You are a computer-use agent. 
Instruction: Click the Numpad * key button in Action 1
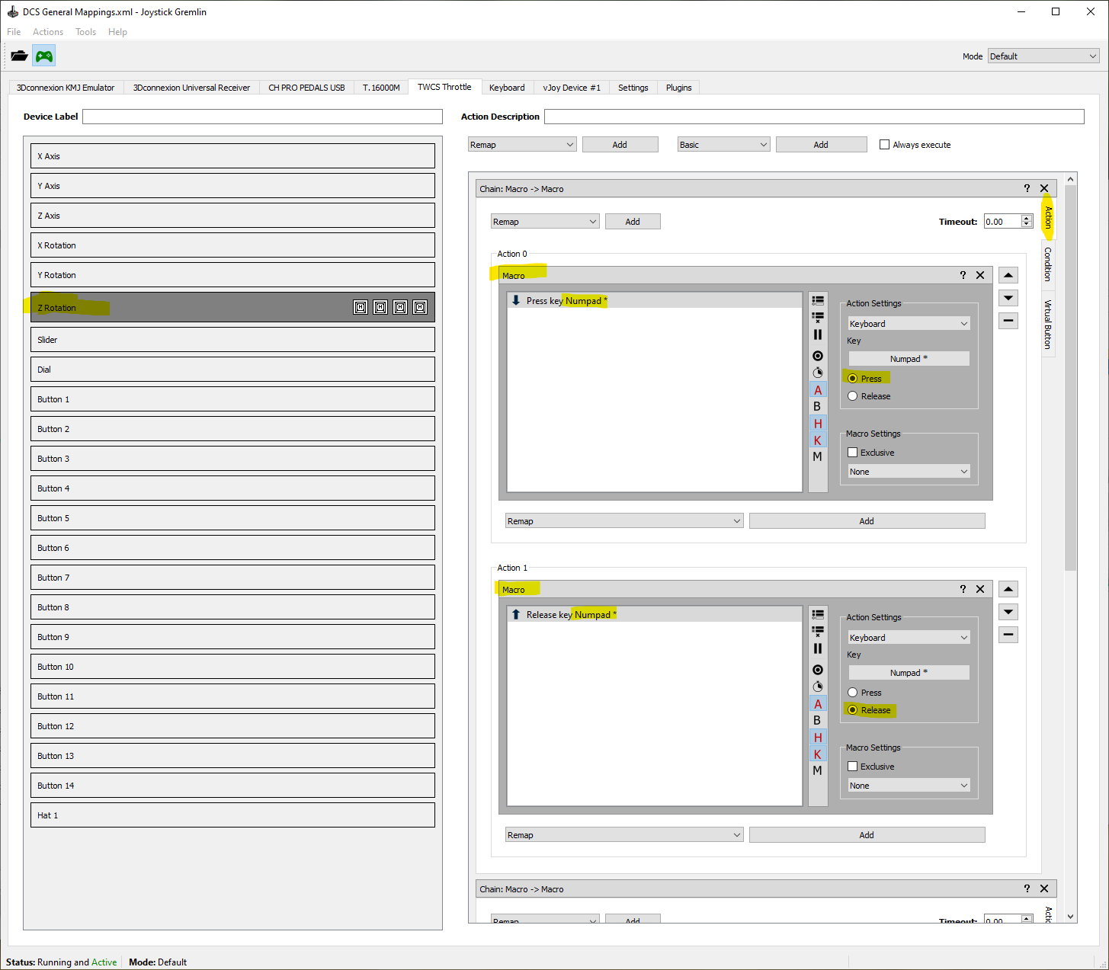(x=909, y=673)
